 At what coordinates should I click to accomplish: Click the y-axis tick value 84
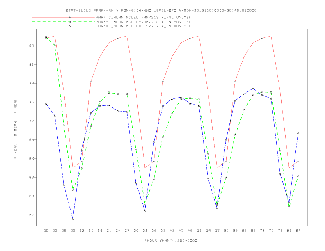pos(32,46)
